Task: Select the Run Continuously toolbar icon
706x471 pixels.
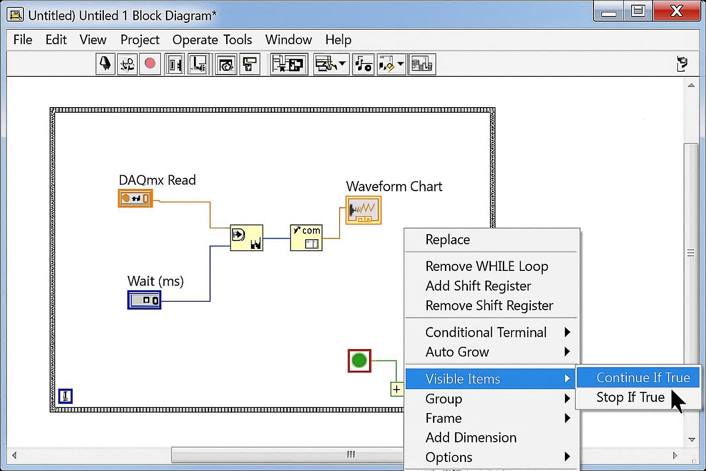Action: 127,64
